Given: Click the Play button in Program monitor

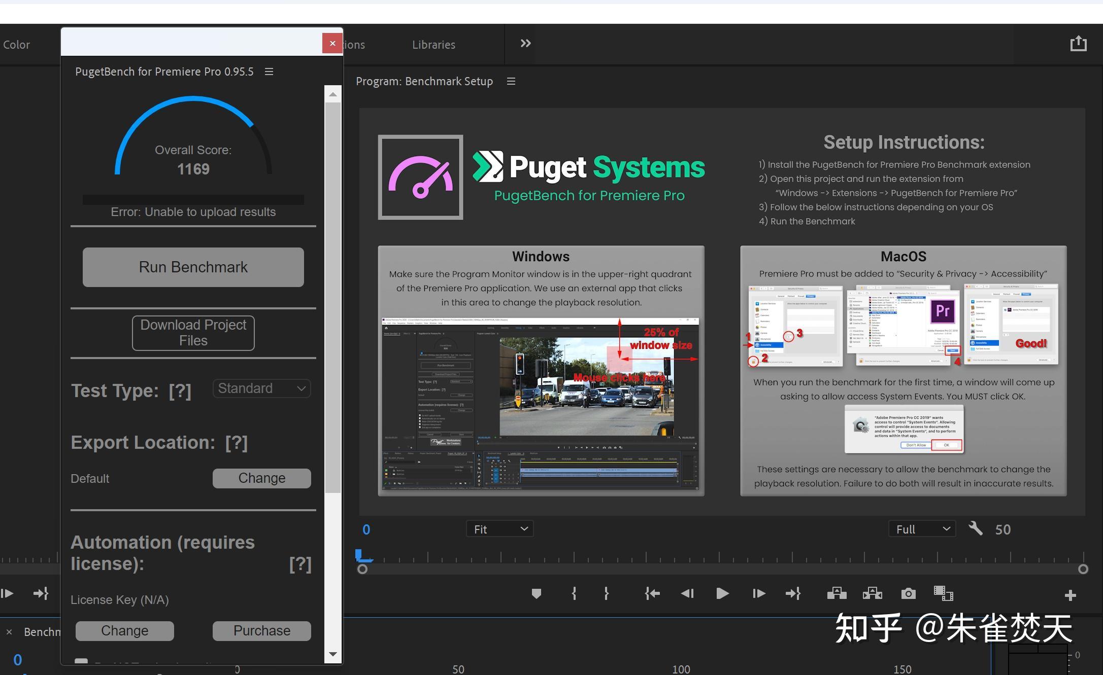Looking at the screenshot, I should (722, 593).
